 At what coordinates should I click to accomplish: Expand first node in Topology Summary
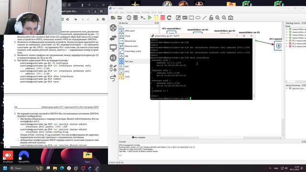tap(287, 29)
